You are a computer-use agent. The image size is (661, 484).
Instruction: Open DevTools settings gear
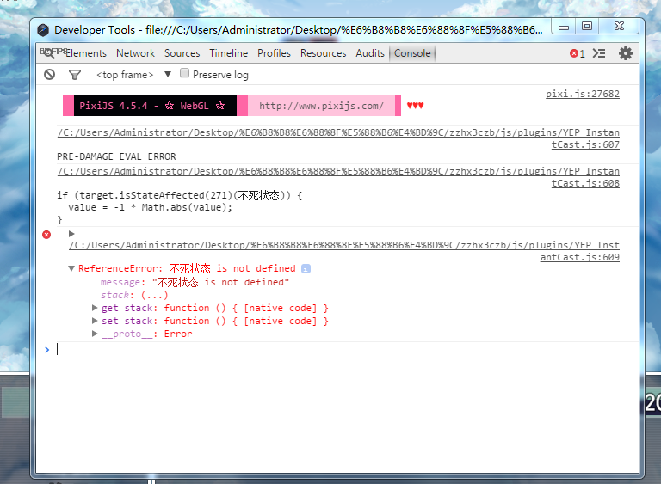coord(625,53)
